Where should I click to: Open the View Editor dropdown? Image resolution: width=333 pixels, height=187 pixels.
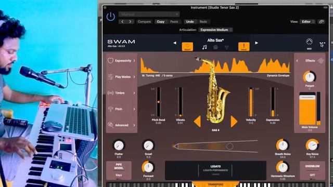(x=308, y=22)
